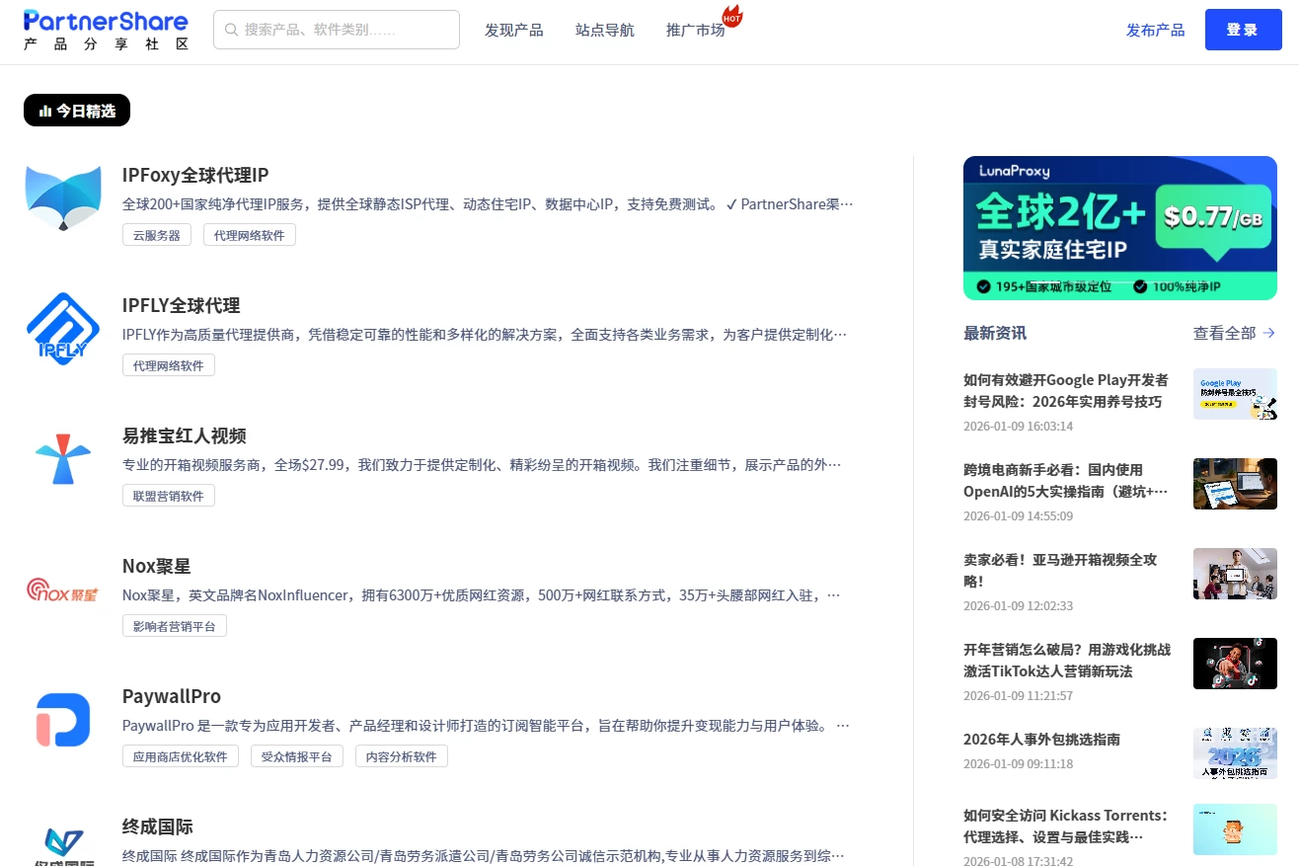Click the 登录 button
This screenshot has width=1299, height=866.
coord(1242,30)
